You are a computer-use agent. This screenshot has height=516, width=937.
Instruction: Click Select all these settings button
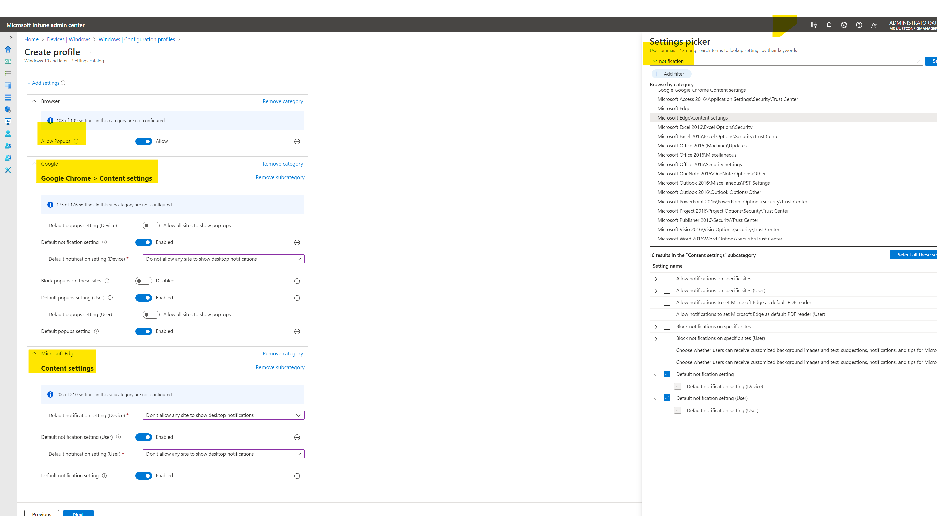click(x=913, y=255)
